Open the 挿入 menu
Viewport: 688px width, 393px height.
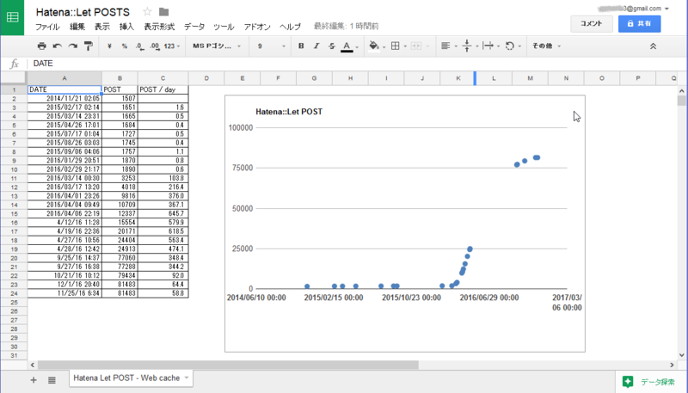click(126, 27)
